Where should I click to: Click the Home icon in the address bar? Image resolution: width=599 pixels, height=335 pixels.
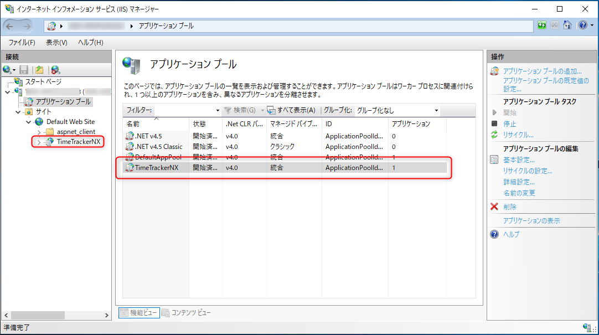(x=567, y=25)
